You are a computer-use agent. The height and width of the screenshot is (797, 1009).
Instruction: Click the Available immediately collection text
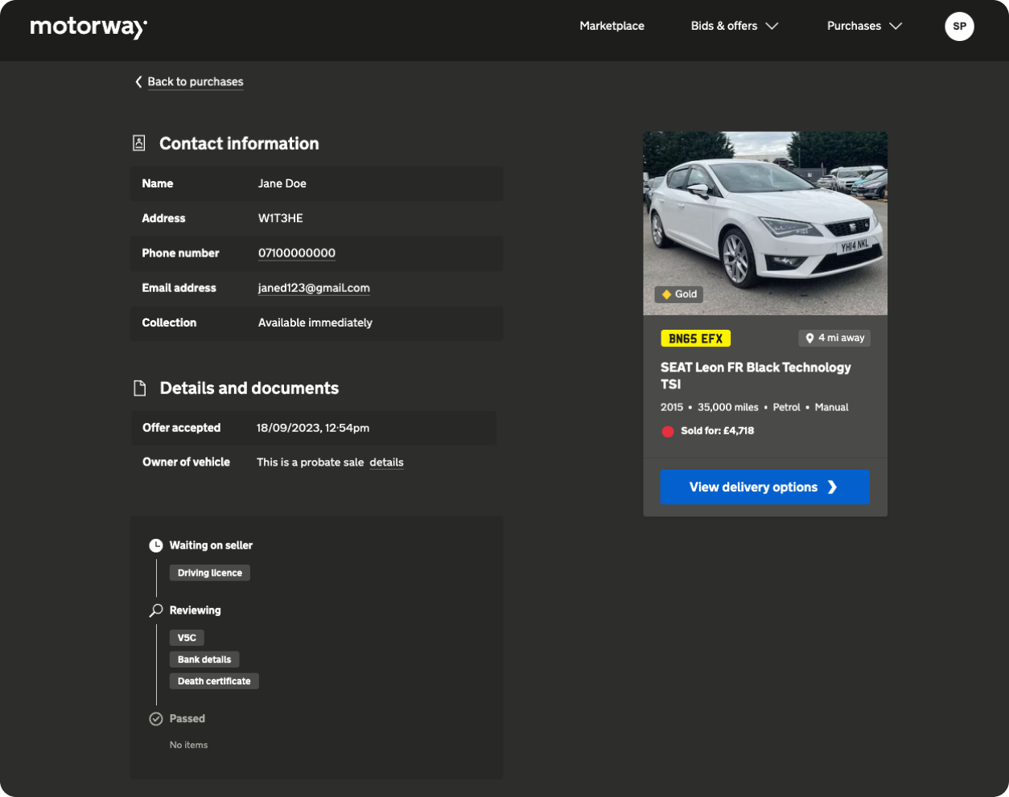tap(315, 322)
